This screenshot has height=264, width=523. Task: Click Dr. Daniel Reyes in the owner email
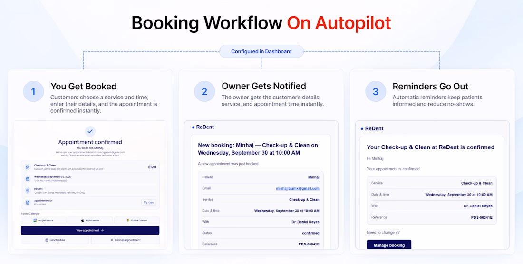tap(305, 222)
